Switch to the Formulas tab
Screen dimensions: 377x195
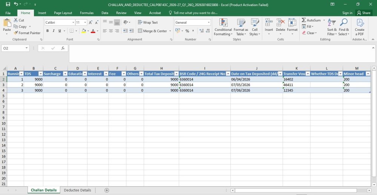(x=87, y=13)
